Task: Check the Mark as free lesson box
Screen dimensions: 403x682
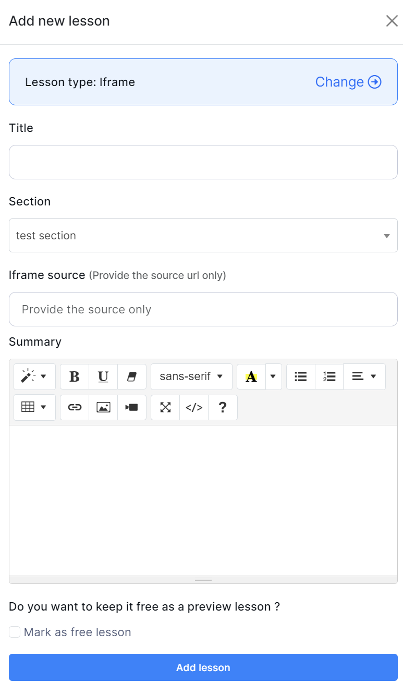Action: pos(15,632)
